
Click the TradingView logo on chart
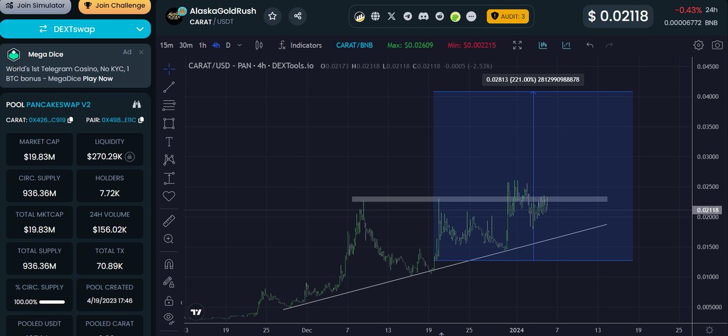[196, 312]
